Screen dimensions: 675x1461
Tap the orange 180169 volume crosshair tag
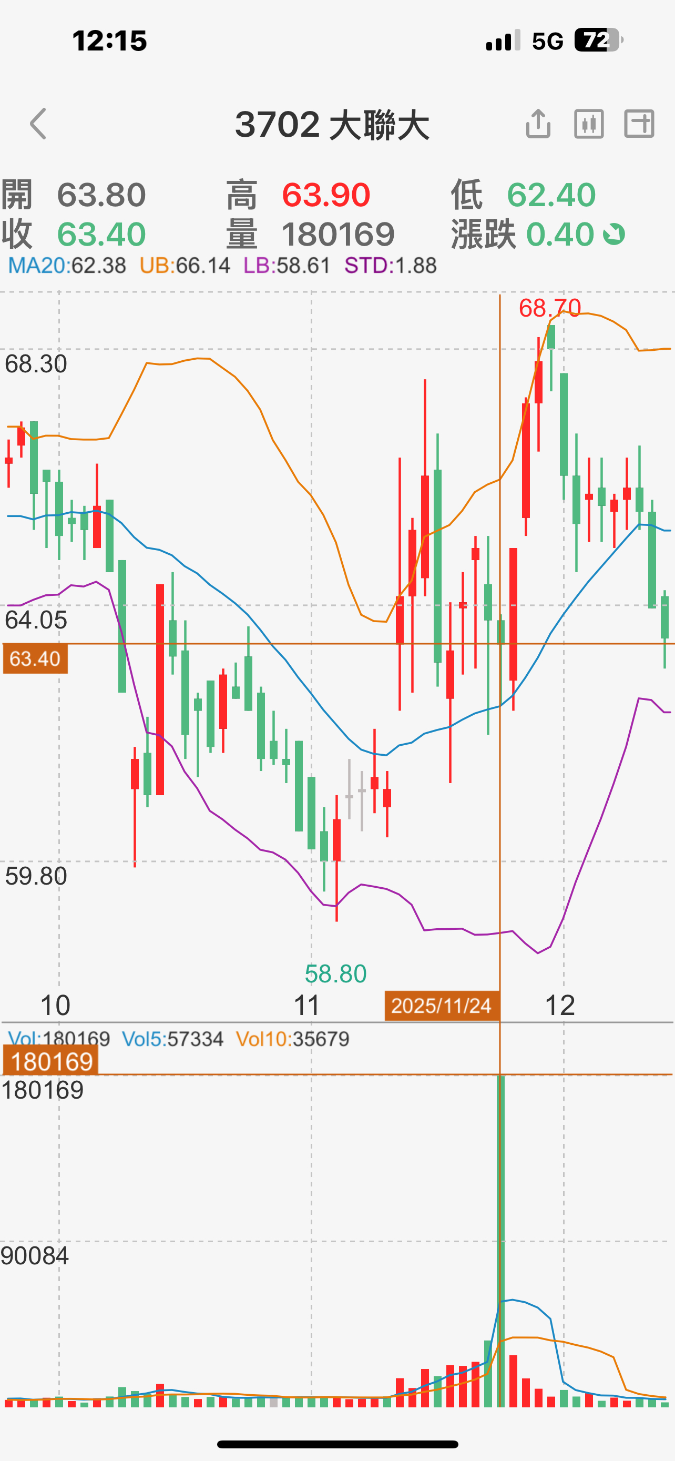(x=51, y=1061)
